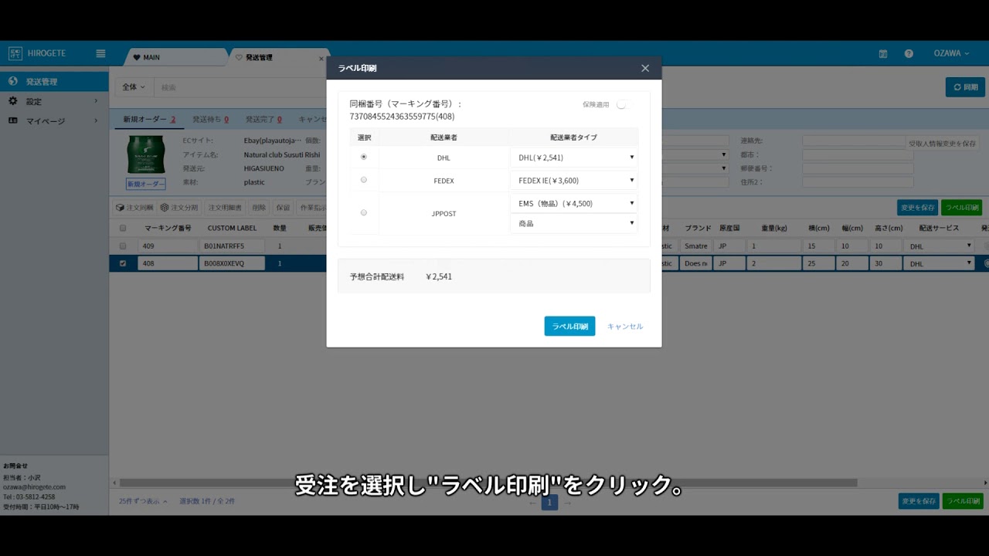Click the weight field showing 2 in row 408
The height and width of the screenshot is (556, 989).
(x=775, y=263)
